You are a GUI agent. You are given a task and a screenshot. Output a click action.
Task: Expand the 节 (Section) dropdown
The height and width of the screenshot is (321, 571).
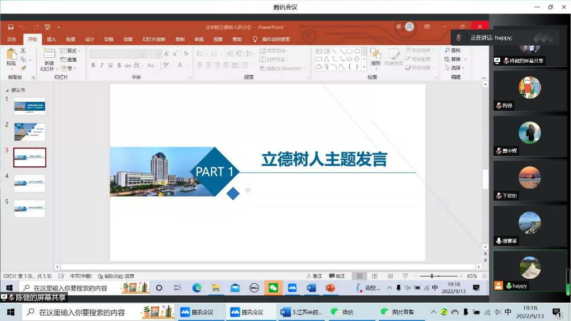69,68
